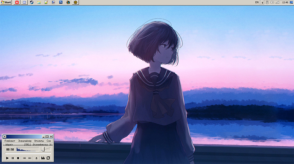Open the Start menu
This screenshot has height=164, width=294.
tap(6, 2)
